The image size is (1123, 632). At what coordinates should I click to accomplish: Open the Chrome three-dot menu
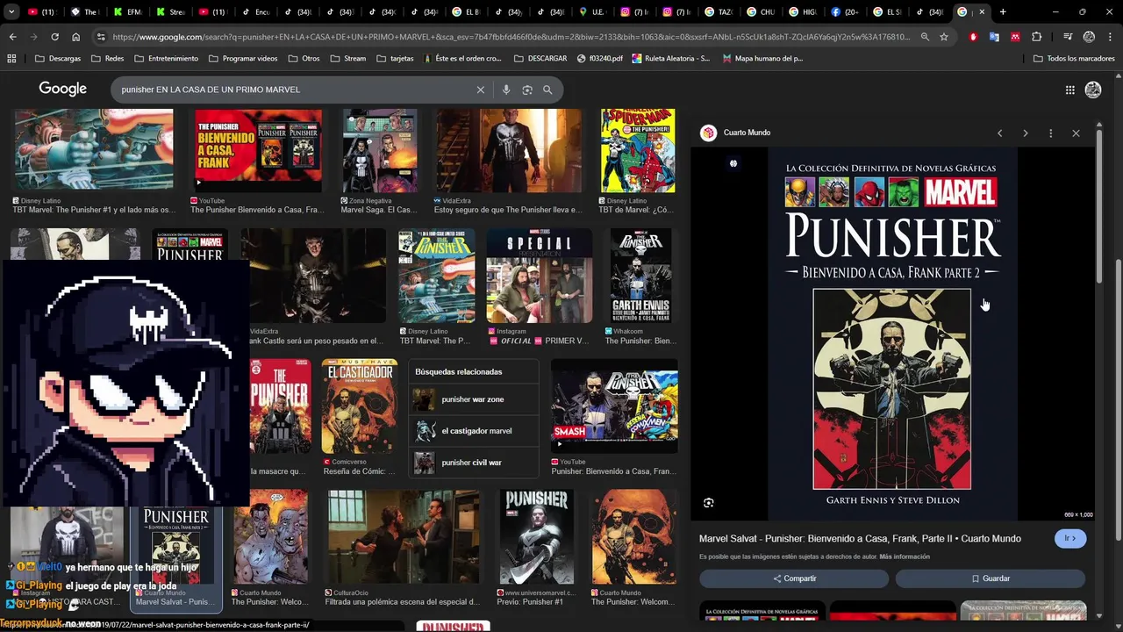[x=1110, y=37]
